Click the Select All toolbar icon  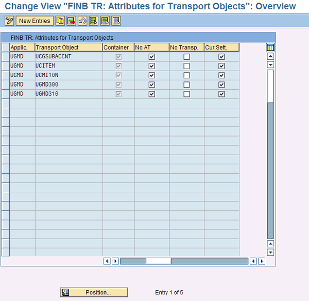coord(93,21)
